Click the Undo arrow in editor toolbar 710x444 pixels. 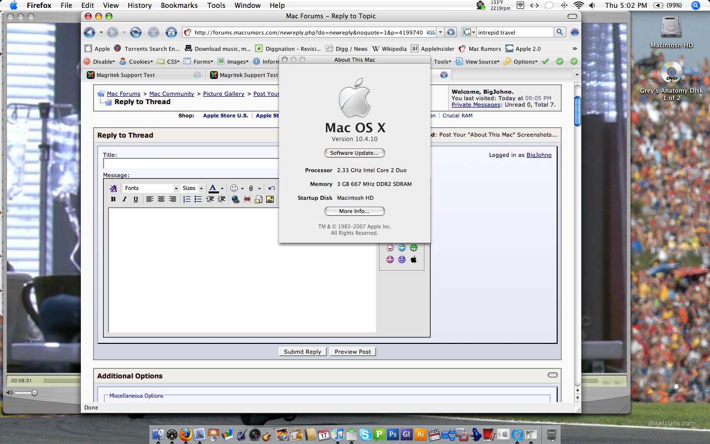(x=271, y=188)
